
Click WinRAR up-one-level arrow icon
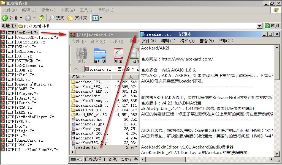tap(76, 69)
